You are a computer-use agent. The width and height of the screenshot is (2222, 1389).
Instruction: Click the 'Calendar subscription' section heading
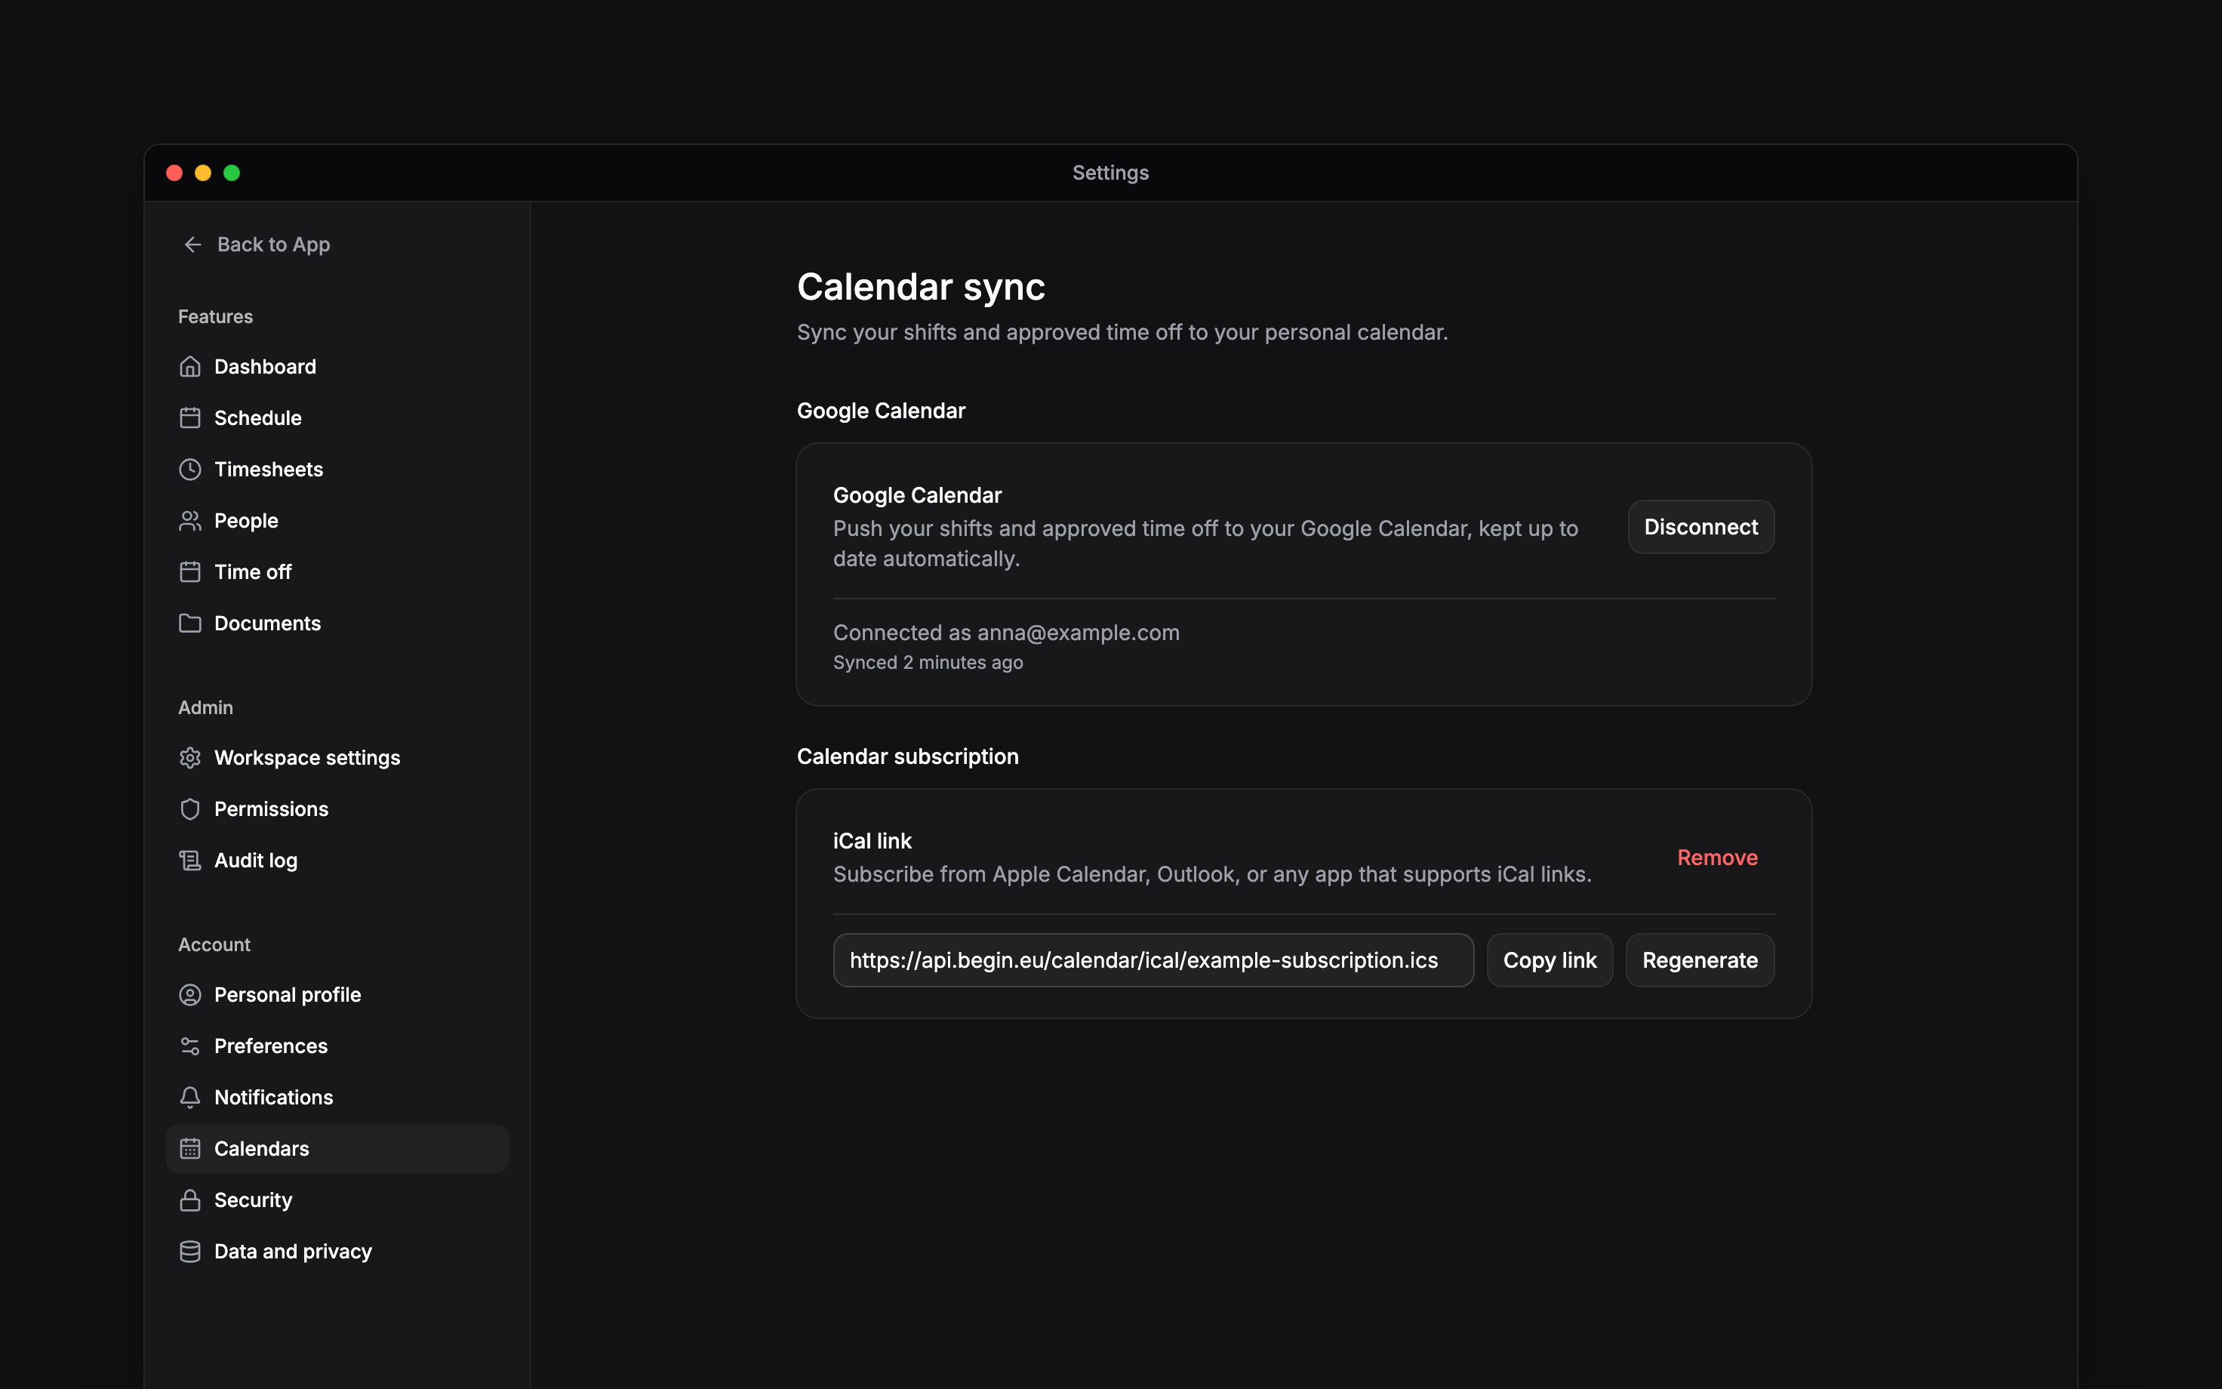(x=907, y=757)
